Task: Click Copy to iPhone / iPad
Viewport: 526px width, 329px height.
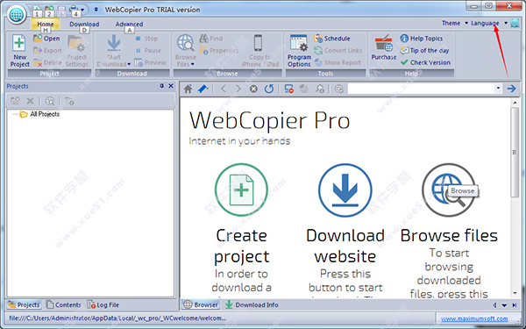Action: point(260,50)
